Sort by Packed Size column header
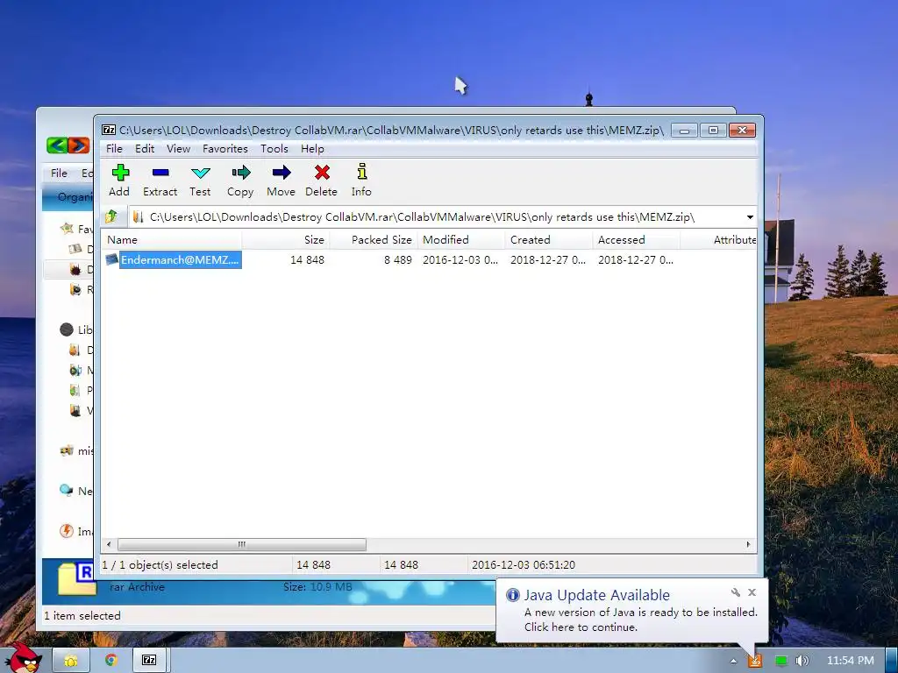Screen dimensions: 898x673 374,240
